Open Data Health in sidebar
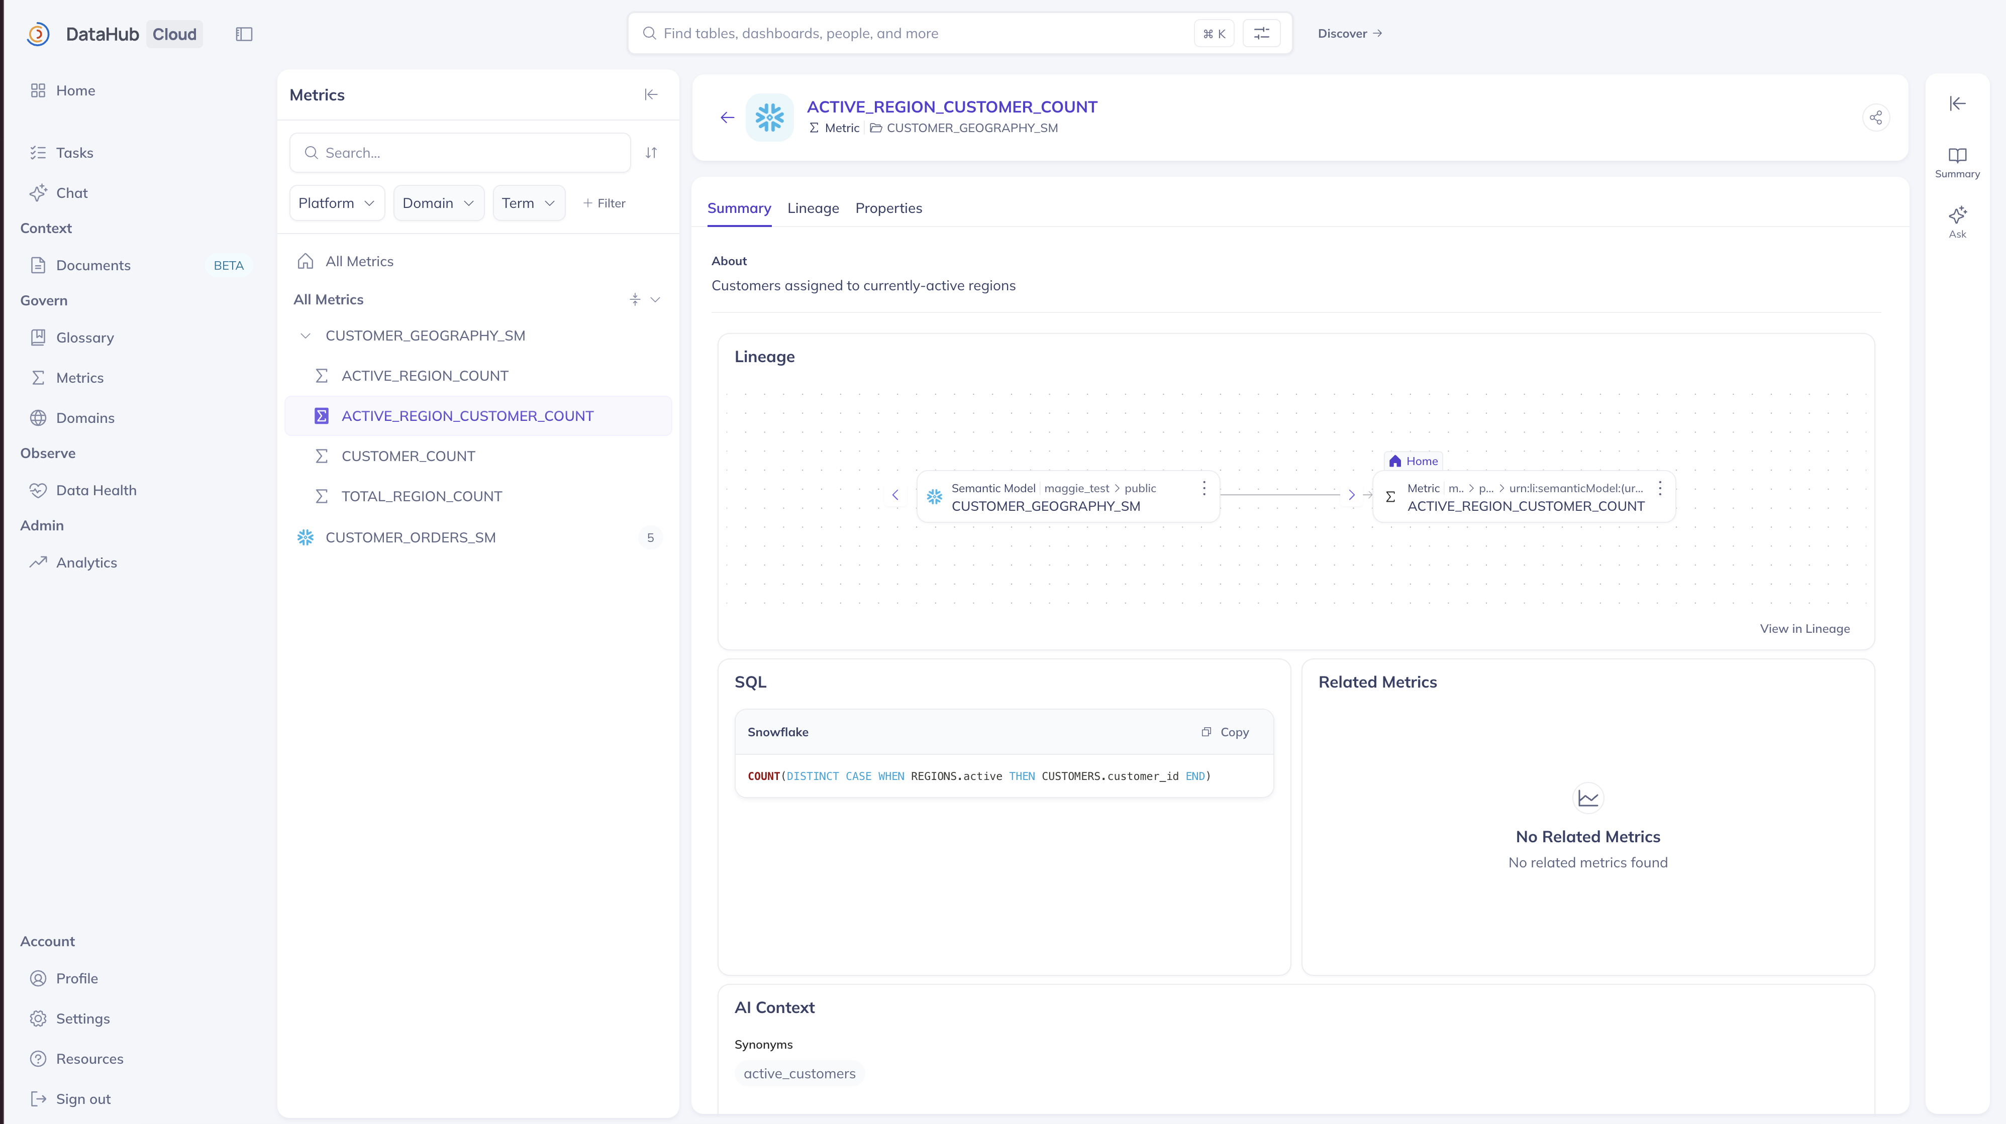 click(96, 490)
